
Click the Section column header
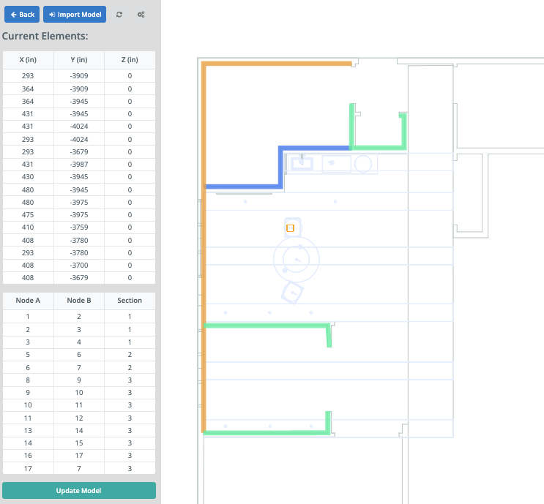(x=130, y=301)
